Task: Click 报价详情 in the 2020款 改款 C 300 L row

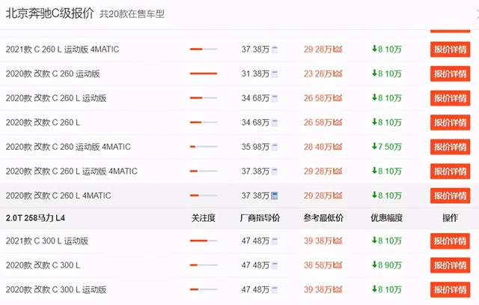Action: click(450, 265)
